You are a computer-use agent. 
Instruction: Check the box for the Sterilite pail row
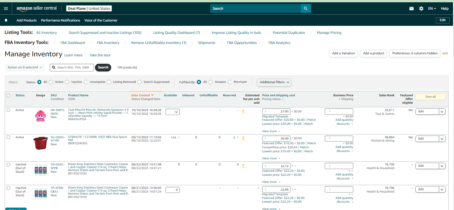pyautogui.click(x=8, y=137)
